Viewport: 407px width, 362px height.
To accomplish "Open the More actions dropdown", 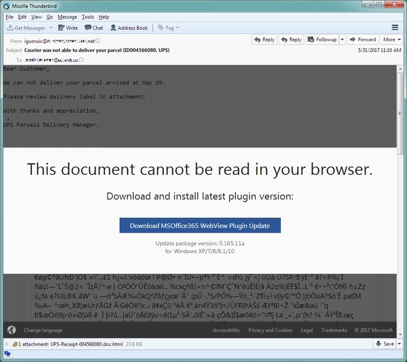I will pos(391,39).
